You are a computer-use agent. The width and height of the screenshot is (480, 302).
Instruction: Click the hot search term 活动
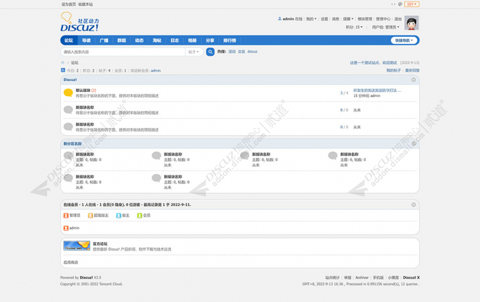232,52
